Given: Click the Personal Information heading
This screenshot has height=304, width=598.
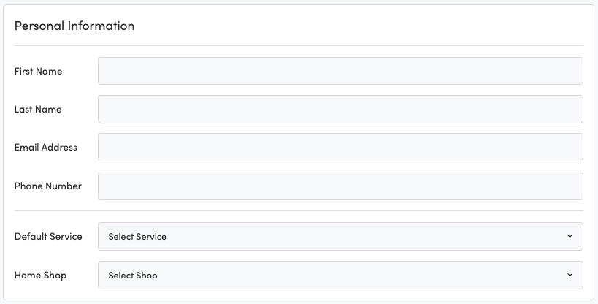Looking at the screenshot, I should pos(74,26).
